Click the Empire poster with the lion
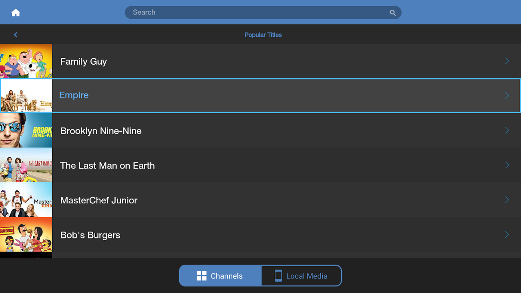The width and height of the screenshot is (521, 293). [x=26, y=96]
